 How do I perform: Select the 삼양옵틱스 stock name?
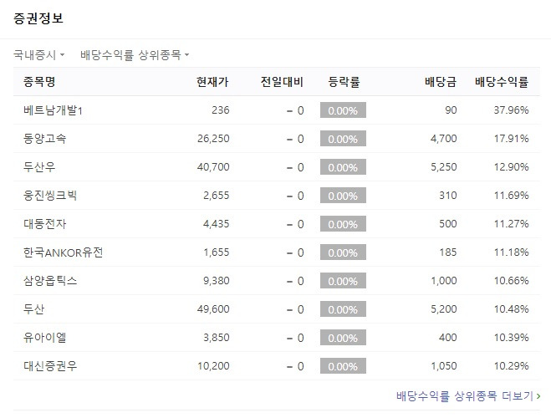point(50,281)
